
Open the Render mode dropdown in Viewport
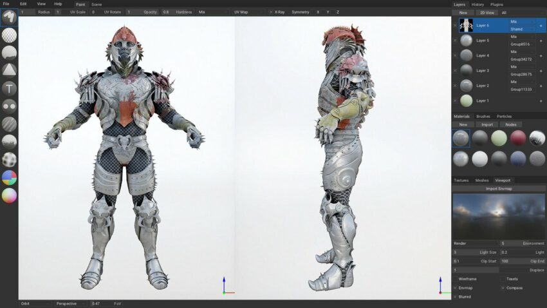(475, 244)
